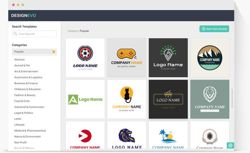Select the Food & Drink category
Viewport: 250px width, 153px height.
click(22, 101)
